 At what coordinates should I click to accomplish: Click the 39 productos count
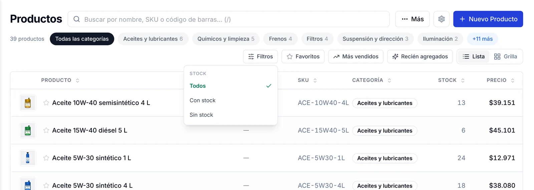click(27, 39)
